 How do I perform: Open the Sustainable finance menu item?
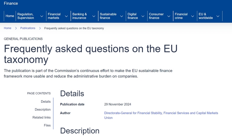click(108, 16)
